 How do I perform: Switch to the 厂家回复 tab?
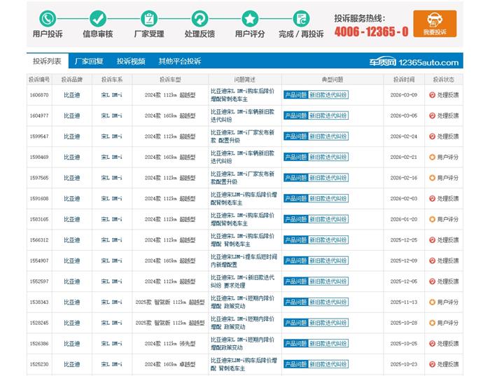(x=89, y=61)
